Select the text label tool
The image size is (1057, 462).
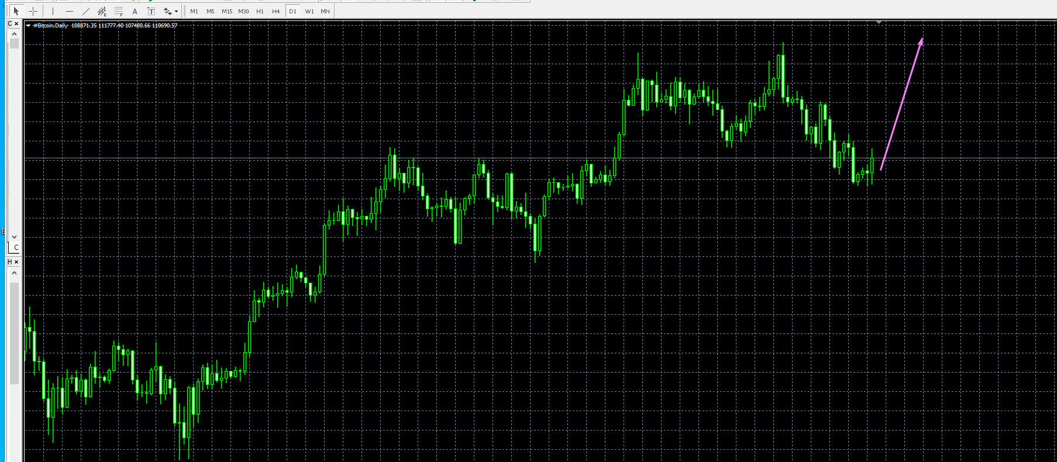click(x=152, y=11)
